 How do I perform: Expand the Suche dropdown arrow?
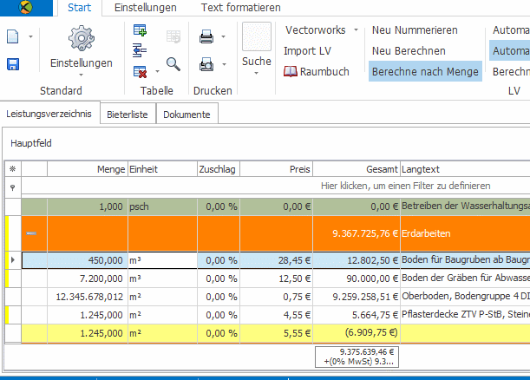tap(256, 73)
